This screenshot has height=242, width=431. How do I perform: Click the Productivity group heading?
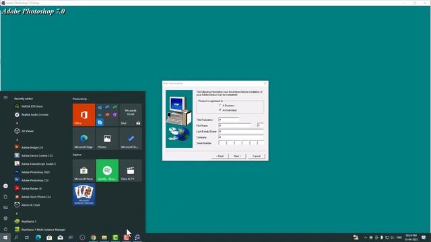point(79,99)
